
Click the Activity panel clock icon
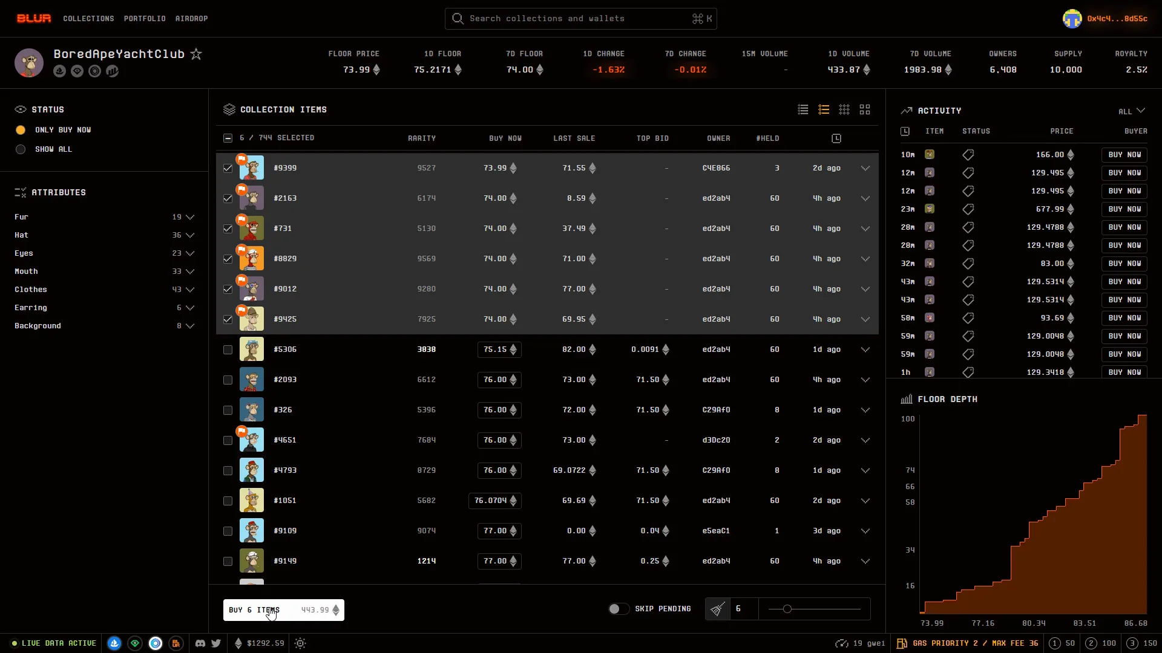[x=905, y=131]
